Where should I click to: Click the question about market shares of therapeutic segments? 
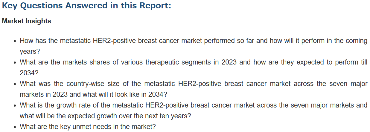194,67
